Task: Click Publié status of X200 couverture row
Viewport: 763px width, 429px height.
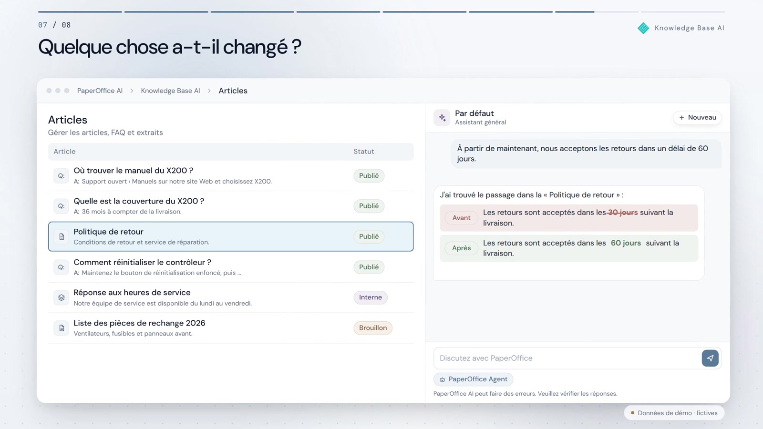Action: pos(369,206)
